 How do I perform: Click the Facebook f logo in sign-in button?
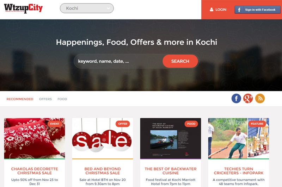point(239,10)
